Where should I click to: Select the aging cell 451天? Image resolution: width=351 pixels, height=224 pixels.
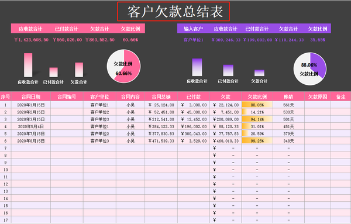click(x=288, y=126)
